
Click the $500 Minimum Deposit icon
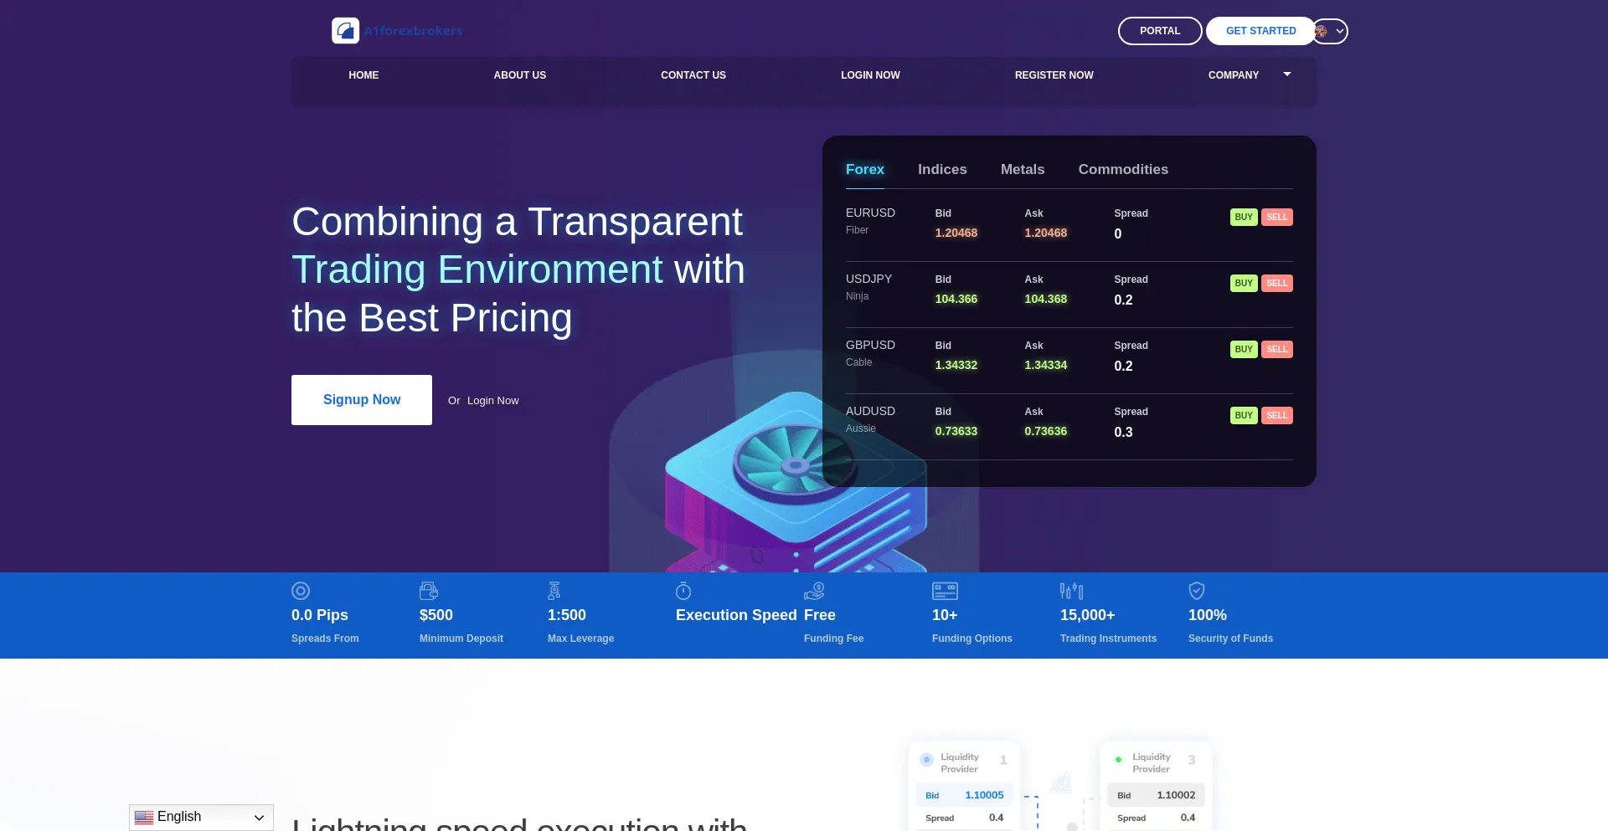[429, 591]
